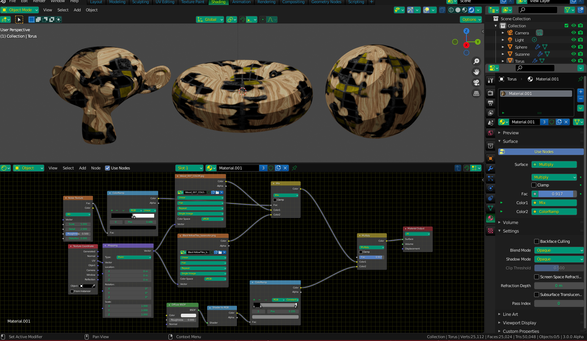Screen dimensions: 587x341
Task: Expand the Suzanne outliner row
Action: [x=503, y=54]
